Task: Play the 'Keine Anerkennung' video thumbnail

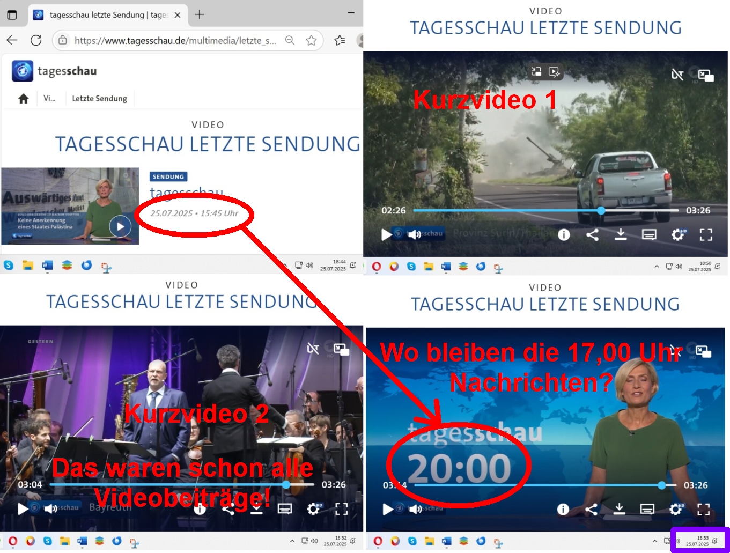Action: coord(120,226)
